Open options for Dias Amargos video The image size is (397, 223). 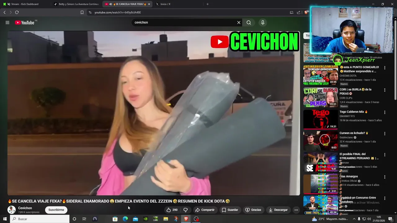(385, 177)
